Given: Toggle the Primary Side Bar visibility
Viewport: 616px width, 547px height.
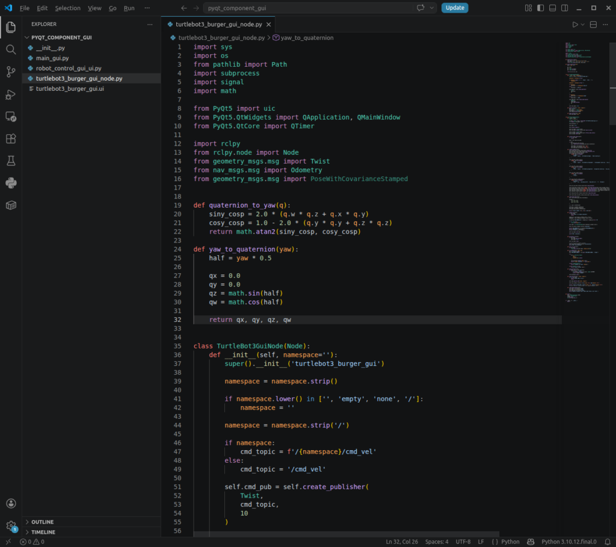Looking at the screenshot, I should 541,8.
